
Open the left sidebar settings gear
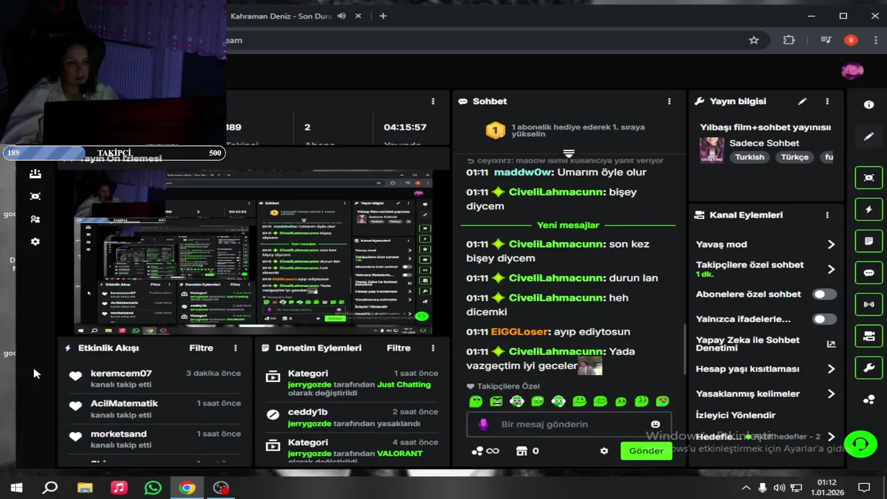point(35,242)
